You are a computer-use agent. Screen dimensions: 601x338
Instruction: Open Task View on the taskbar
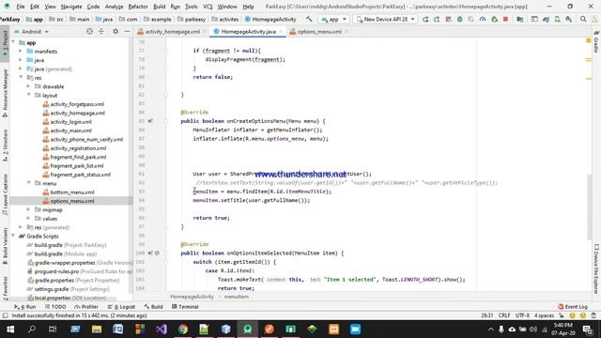pyautogui.click(x=53, y=330)
